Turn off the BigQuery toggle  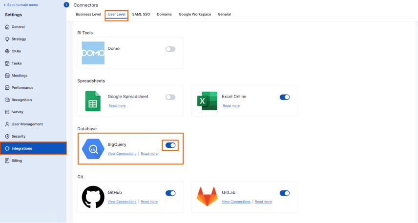(170, 145)
